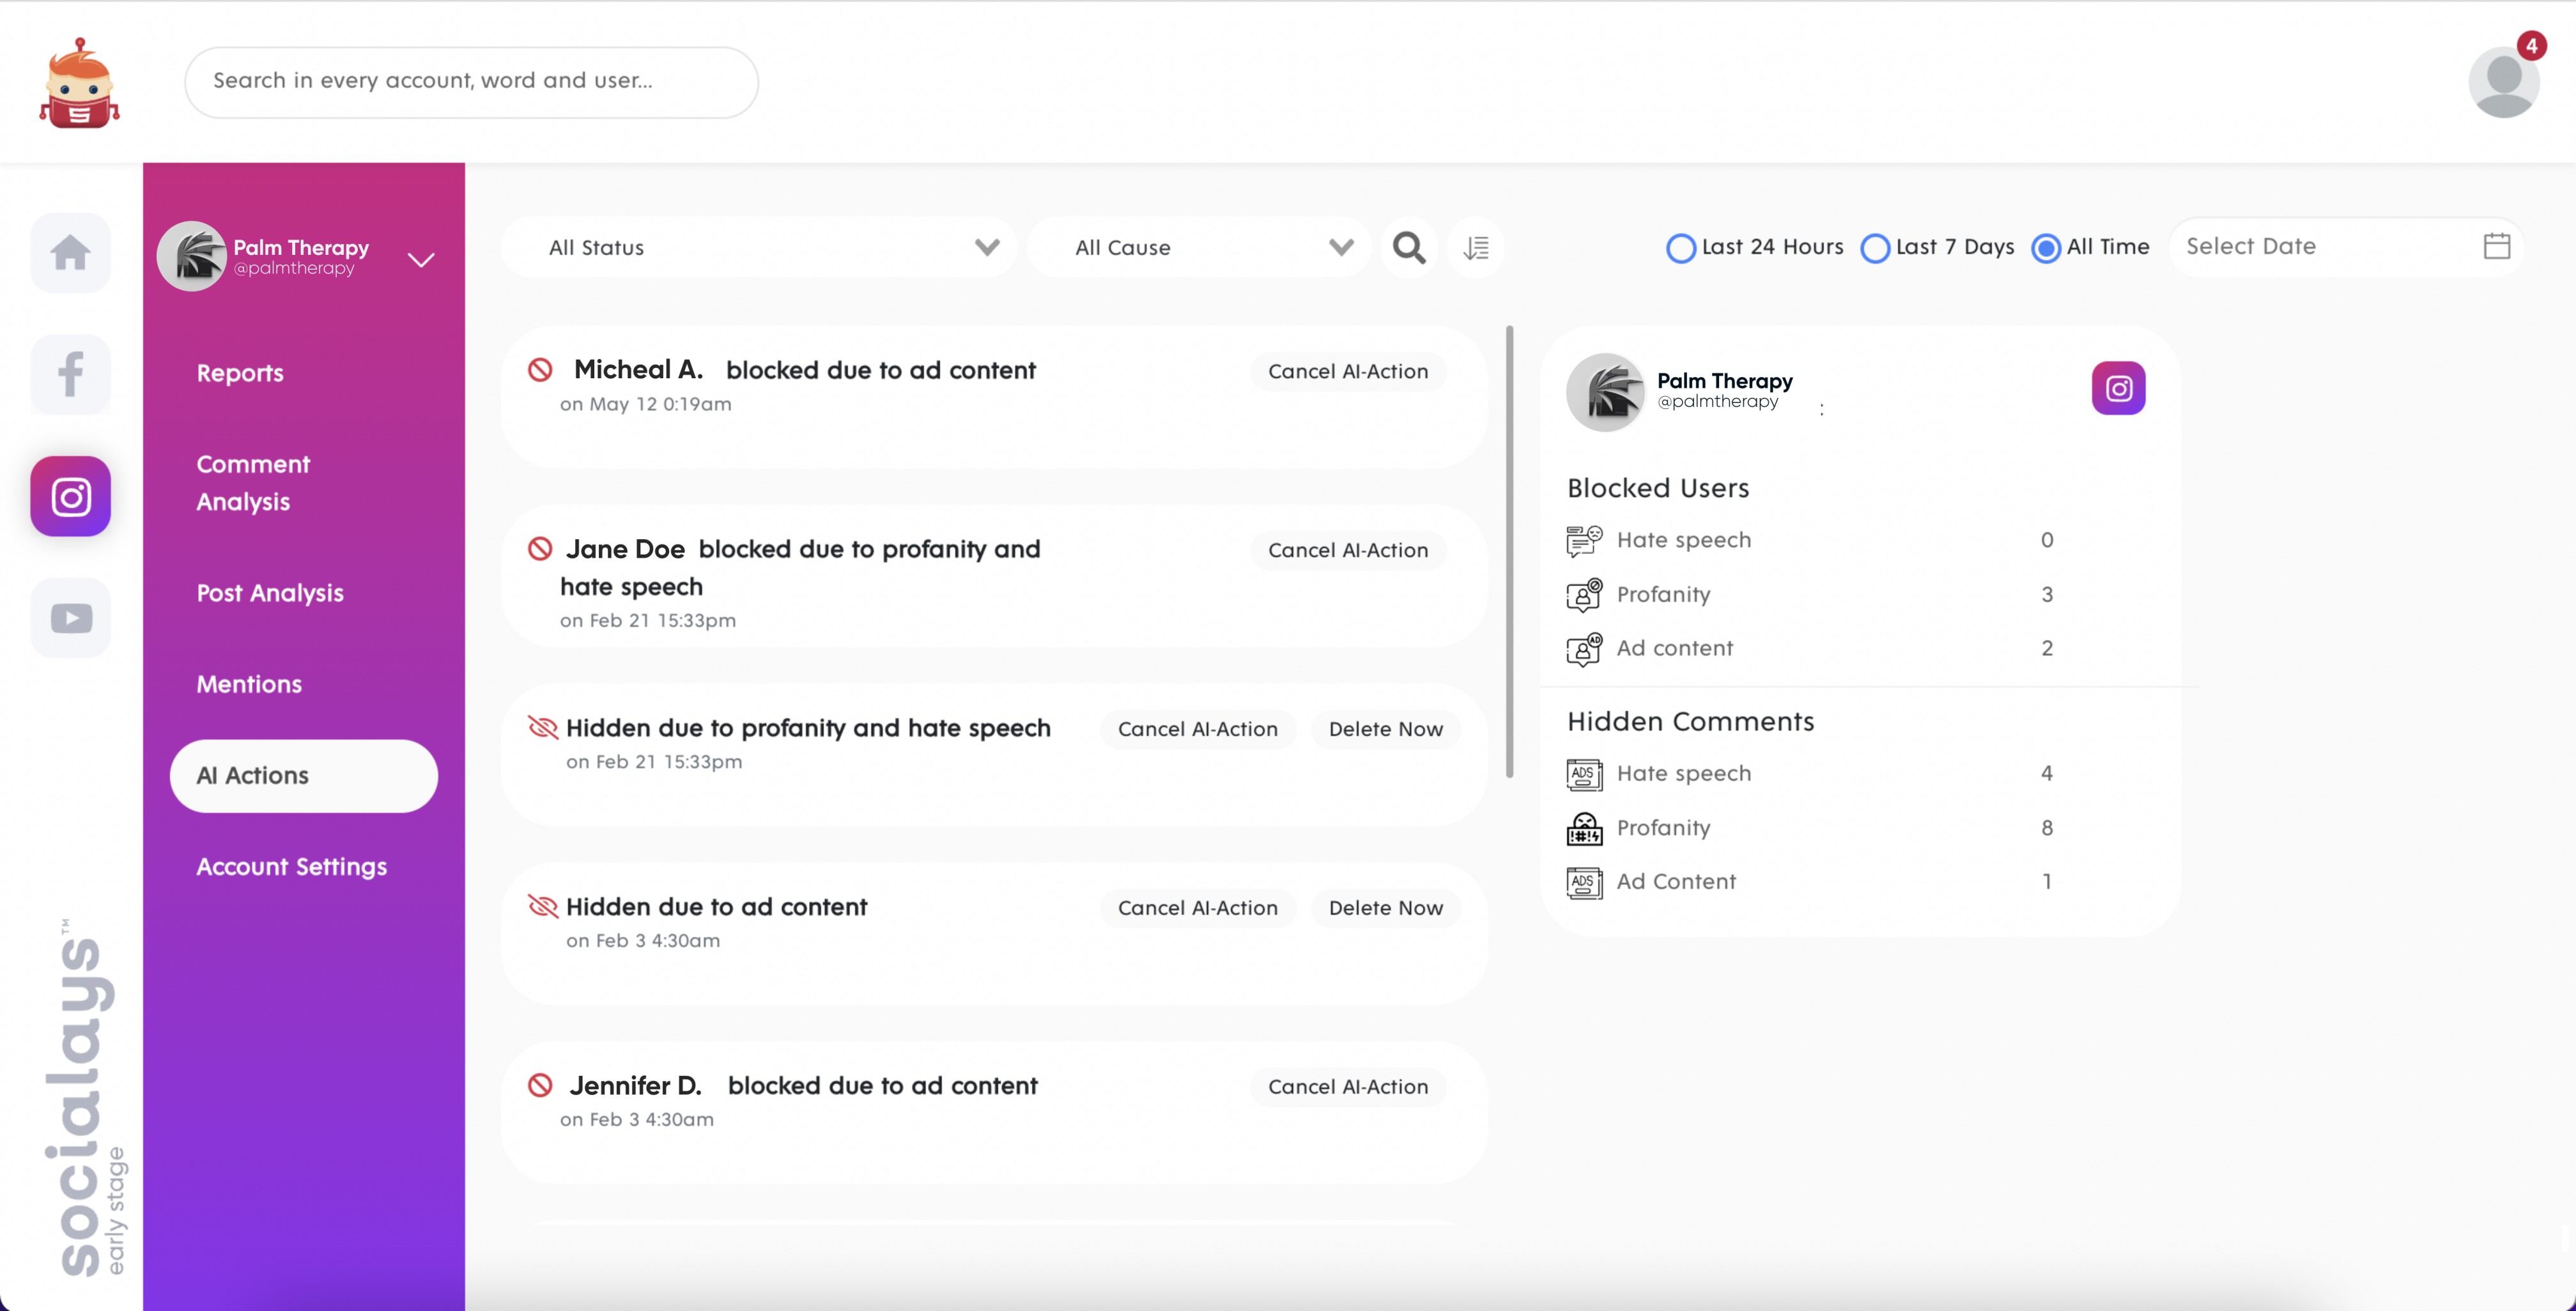
Task: Click the magnifier search icon beside filters
Action: click(1409, 247)
